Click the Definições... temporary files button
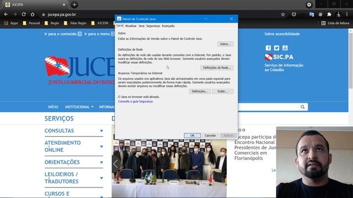Image resolution: width=353 pixels, height=198 pixels. coord(200,91)
